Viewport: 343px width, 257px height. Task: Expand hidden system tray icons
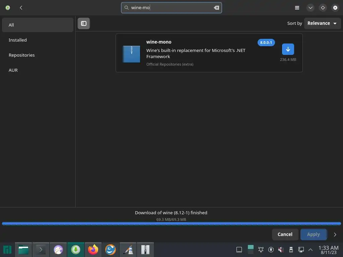pos(311,250)
